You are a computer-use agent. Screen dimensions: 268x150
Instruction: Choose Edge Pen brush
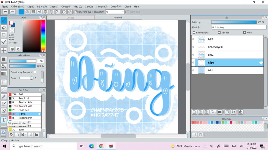tap(25, 110)
